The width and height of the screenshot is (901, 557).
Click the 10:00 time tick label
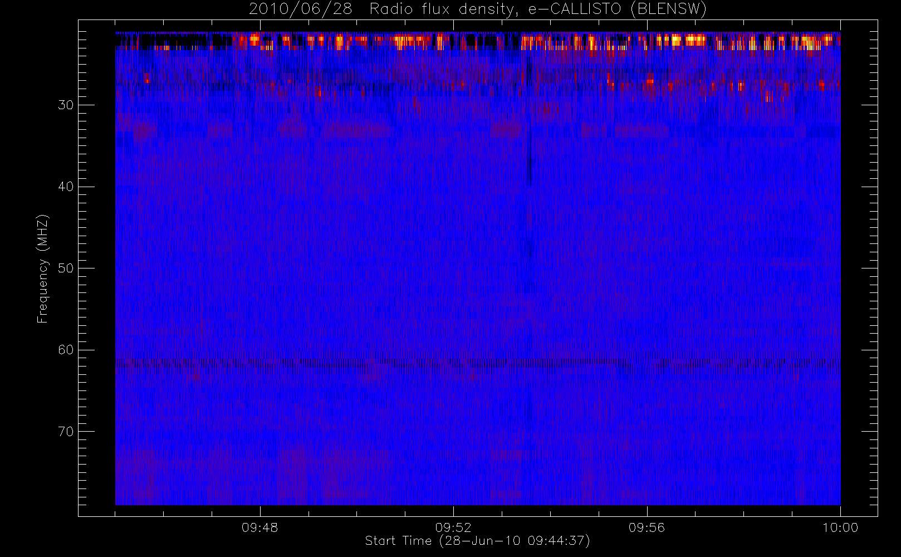(x=840, y=527)
